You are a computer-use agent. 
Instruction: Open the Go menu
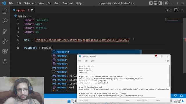[x=49, y=3]
